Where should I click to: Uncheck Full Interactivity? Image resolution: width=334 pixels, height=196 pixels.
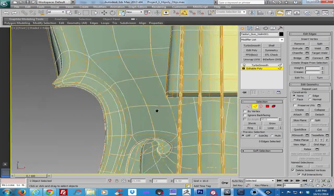299,174
